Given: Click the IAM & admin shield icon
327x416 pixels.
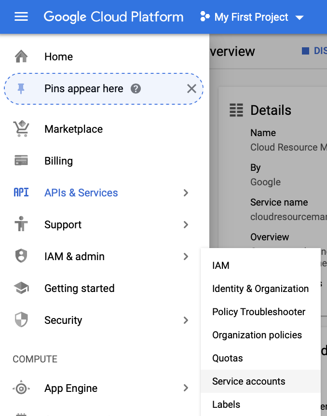Looking at the screenshot, I should tap(21, 256).
